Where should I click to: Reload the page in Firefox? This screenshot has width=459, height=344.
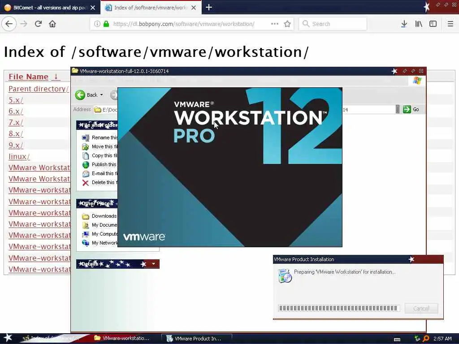[39, 24]
